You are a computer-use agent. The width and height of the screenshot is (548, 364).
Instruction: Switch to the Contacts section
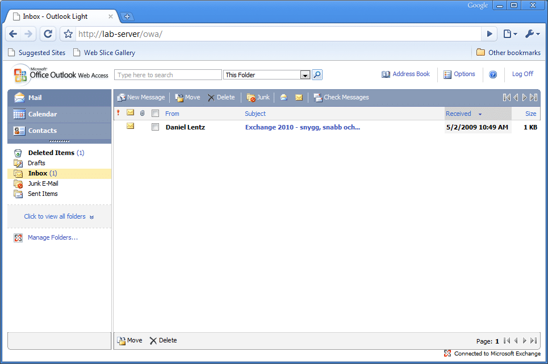[43, 131]
